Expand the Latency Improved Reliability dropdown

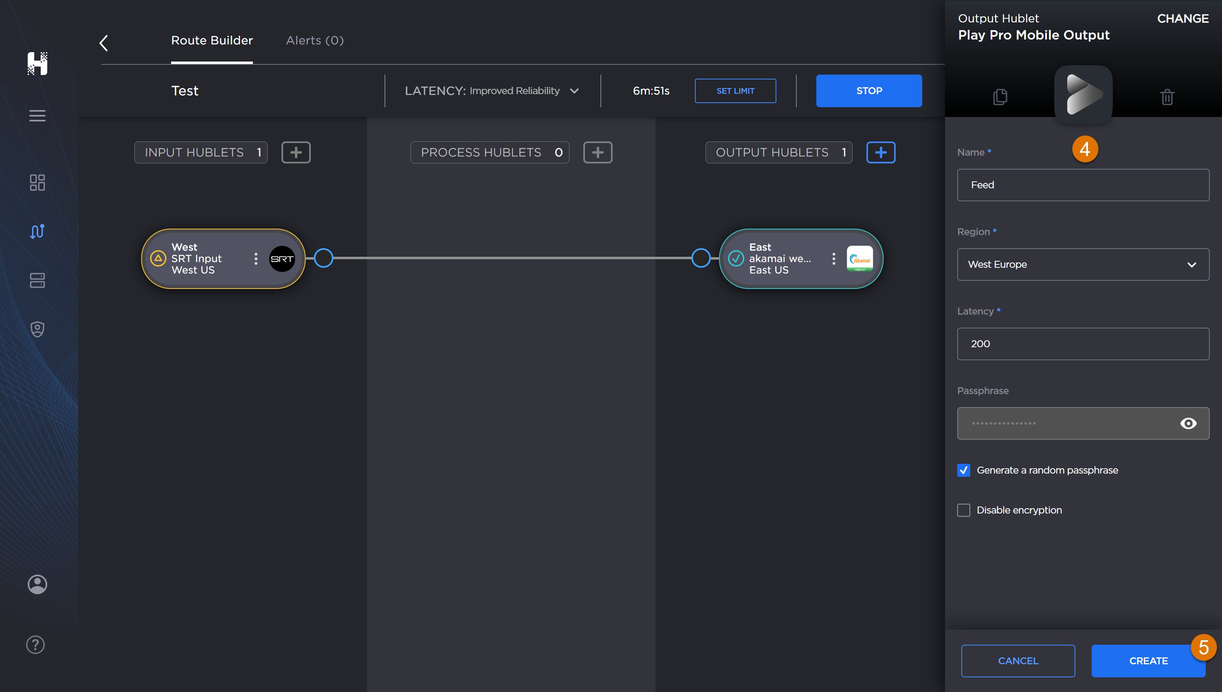coord(574,90)
